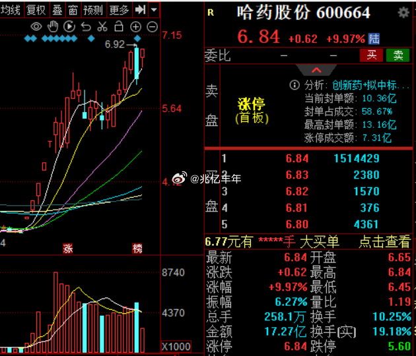Click the red 买 button

coord(371,55)
